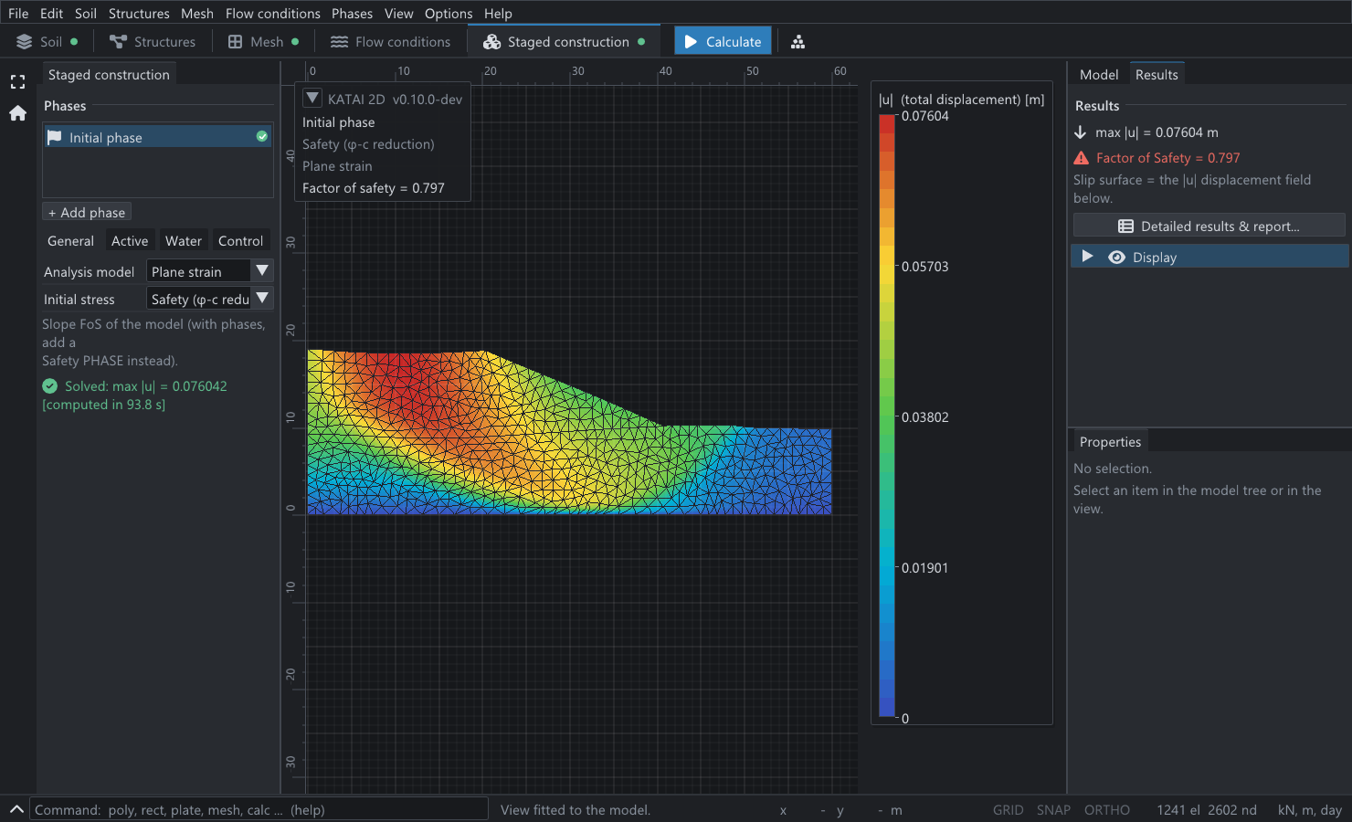Screen dimensions: 1352x822
Task: Open Detailed results & report
Action: pyautogui.click(x=1209, y=227)
